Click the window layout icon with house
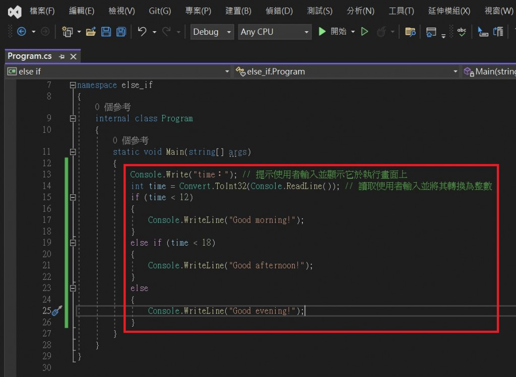516x377 pixels. pyautogui.click(x=431, y=32)
